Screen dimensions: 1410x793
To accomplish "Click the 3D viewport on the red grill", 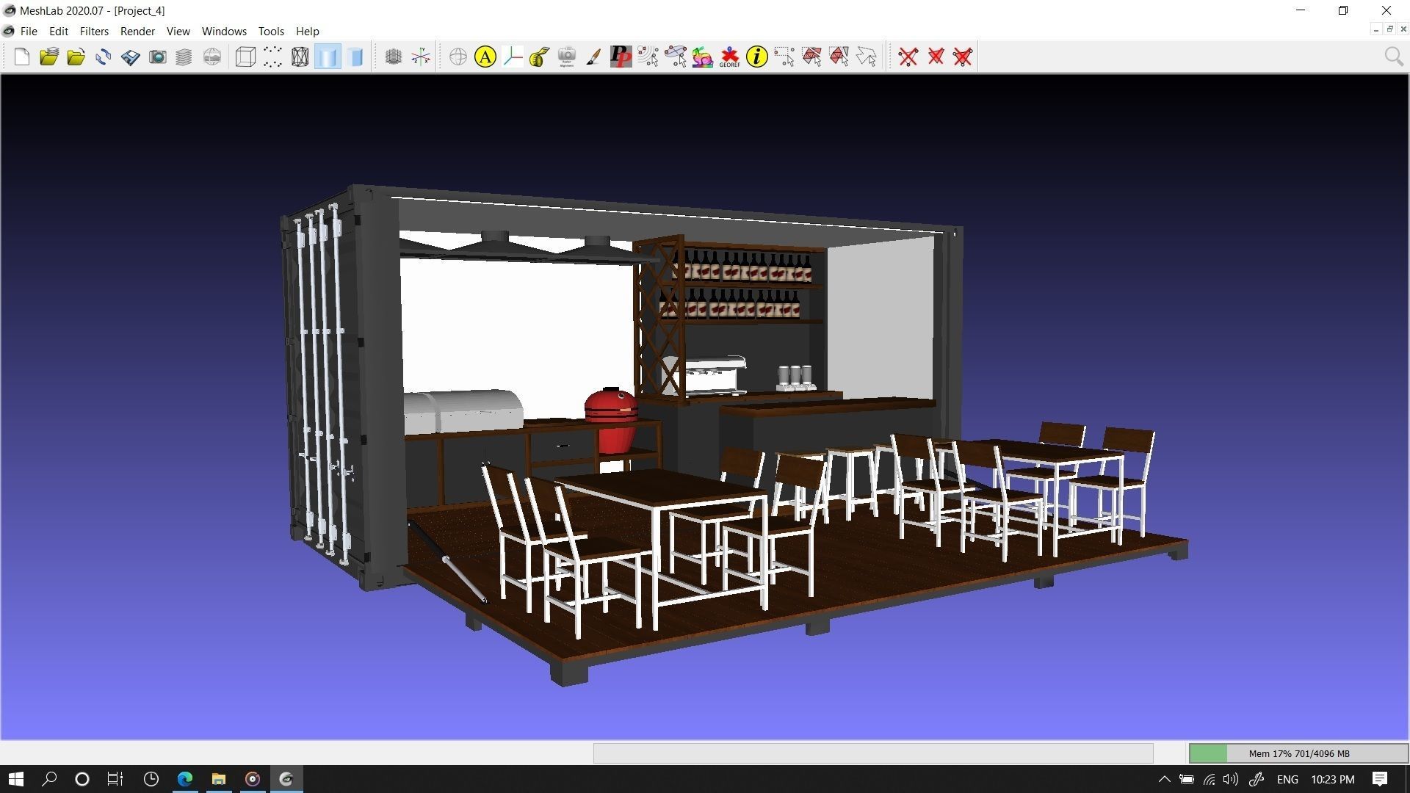I will point(611,420).
